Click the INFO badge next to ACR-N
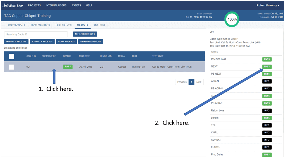This screenshot has height=167, width=285. 267,81
